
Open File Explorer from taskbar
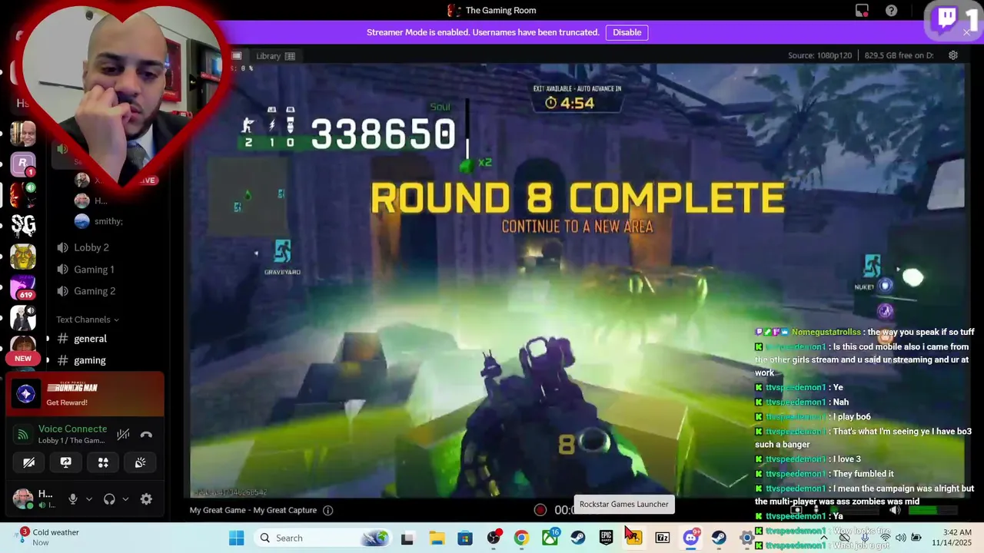tap(437, 538)
